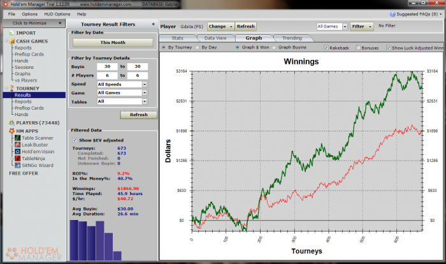Click sidebar minimize double-arrow icon
Viewport: 446px width, 264px height.
(60, 23)
